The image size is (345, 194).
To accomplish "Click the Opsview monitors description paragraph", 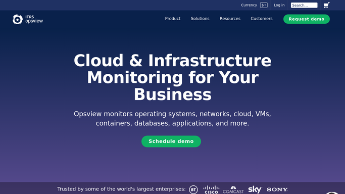I will click(173, 119).
